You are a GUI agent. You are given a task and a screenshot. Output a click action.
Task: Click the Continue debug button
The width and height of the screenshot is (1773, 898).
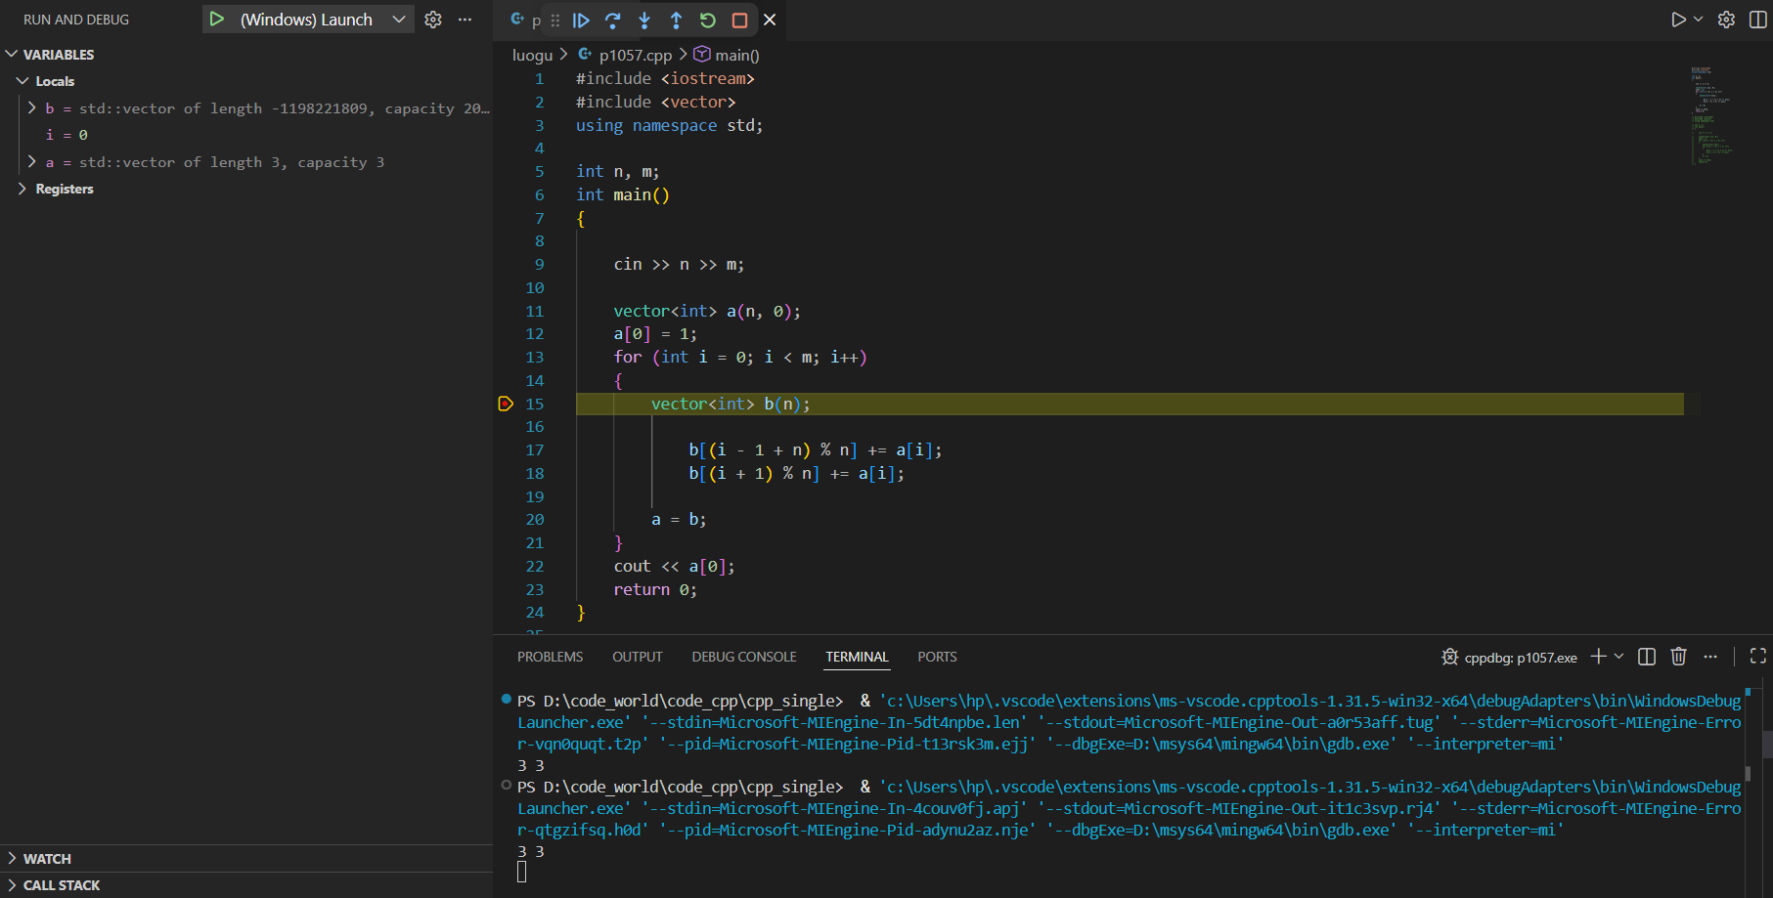click(x=581, y=20)
